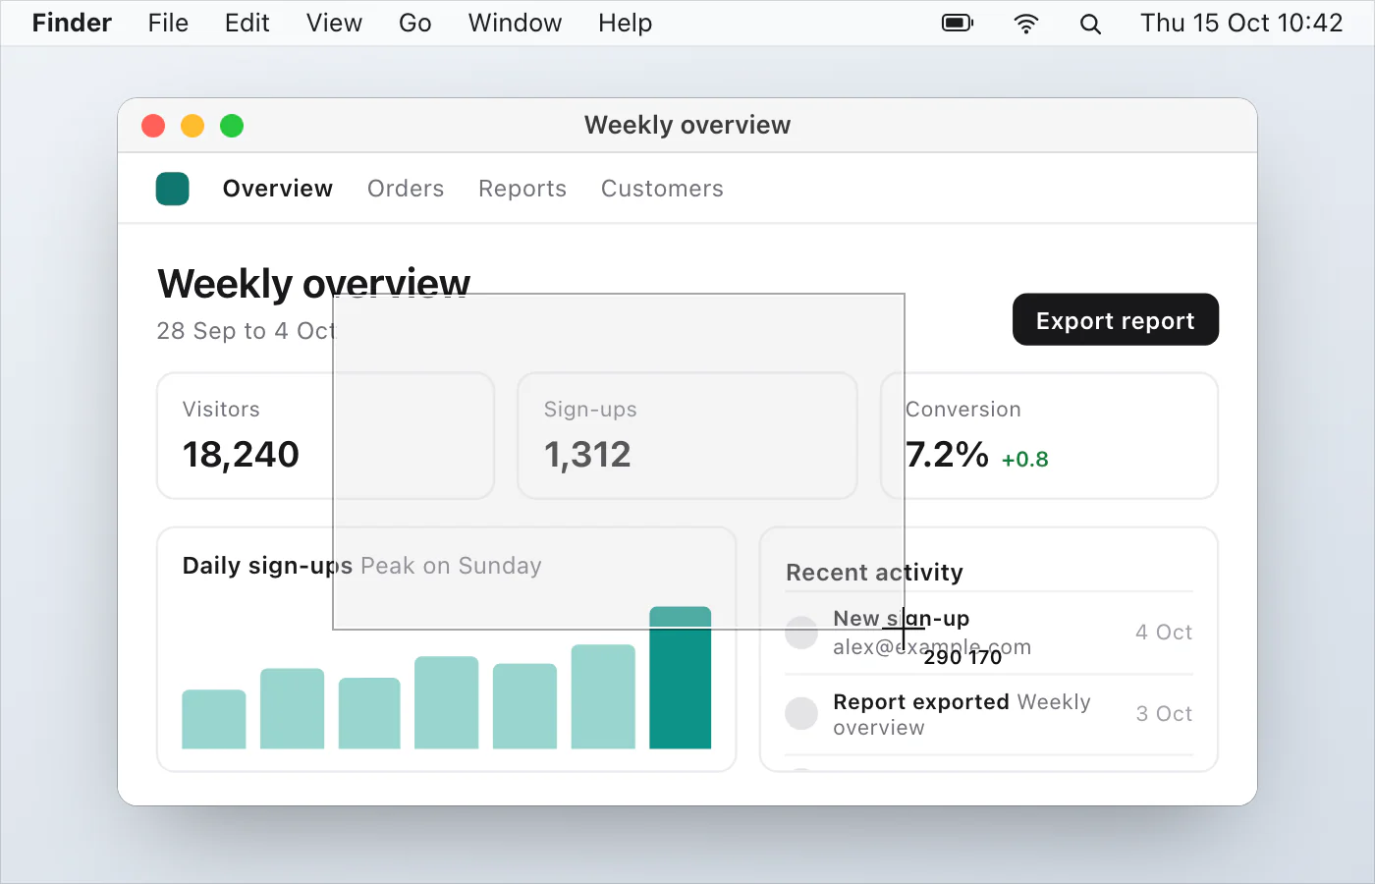Viewport: 1375px width, 884px height.
Task: Select the dark teal peak bar in the chart
Action: (680, 678)
